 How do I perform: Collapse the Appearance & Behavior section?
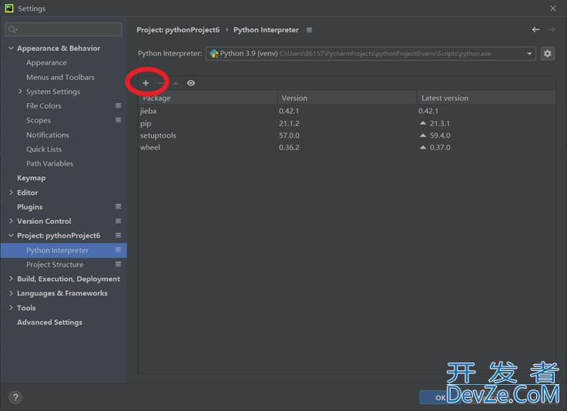[x=11, y=48]
